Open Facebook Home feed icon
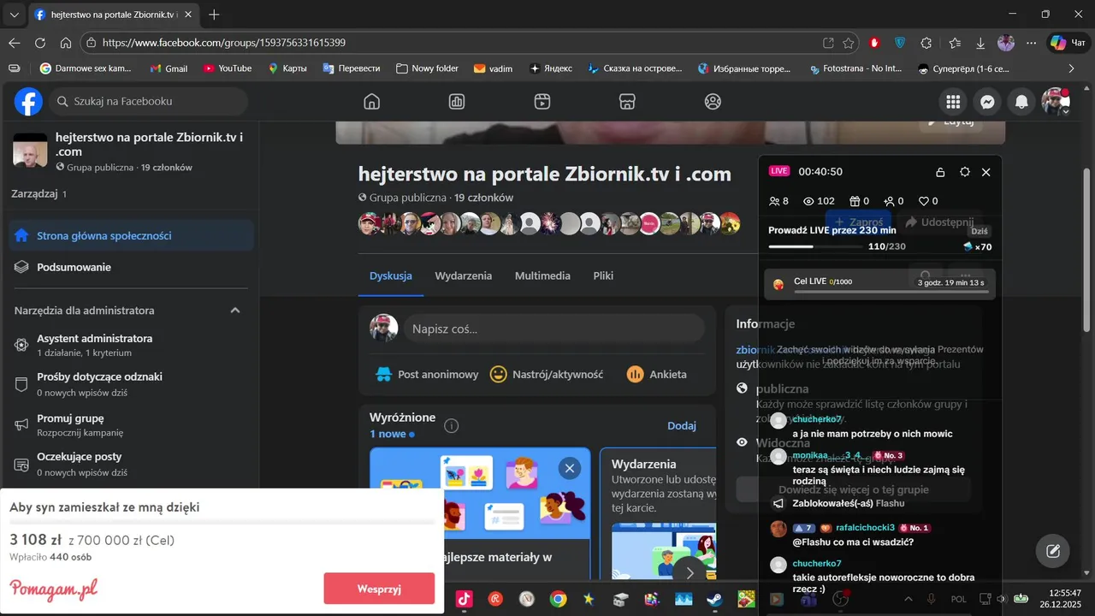The width and height of the screenshot is (1095, 616). [371, 102]
